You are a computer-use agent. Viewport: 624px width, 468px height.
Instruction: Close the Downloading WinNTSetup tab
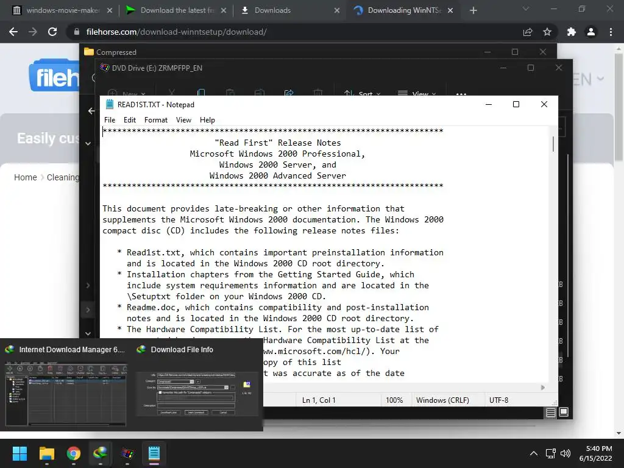(450, 10)
